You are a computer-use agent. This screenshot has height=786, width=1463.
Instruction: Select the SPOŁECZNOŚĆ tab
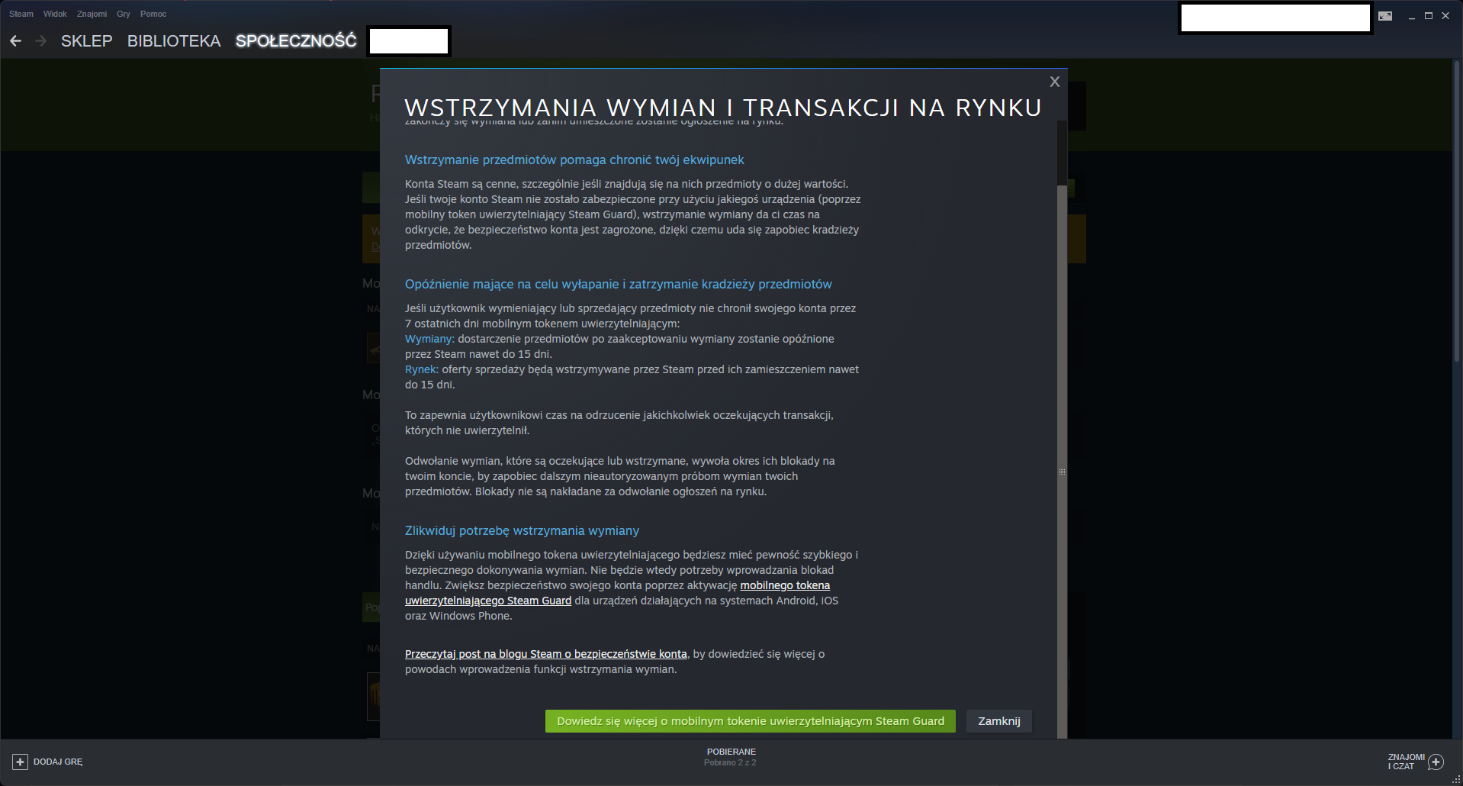[x=296, y=41]
